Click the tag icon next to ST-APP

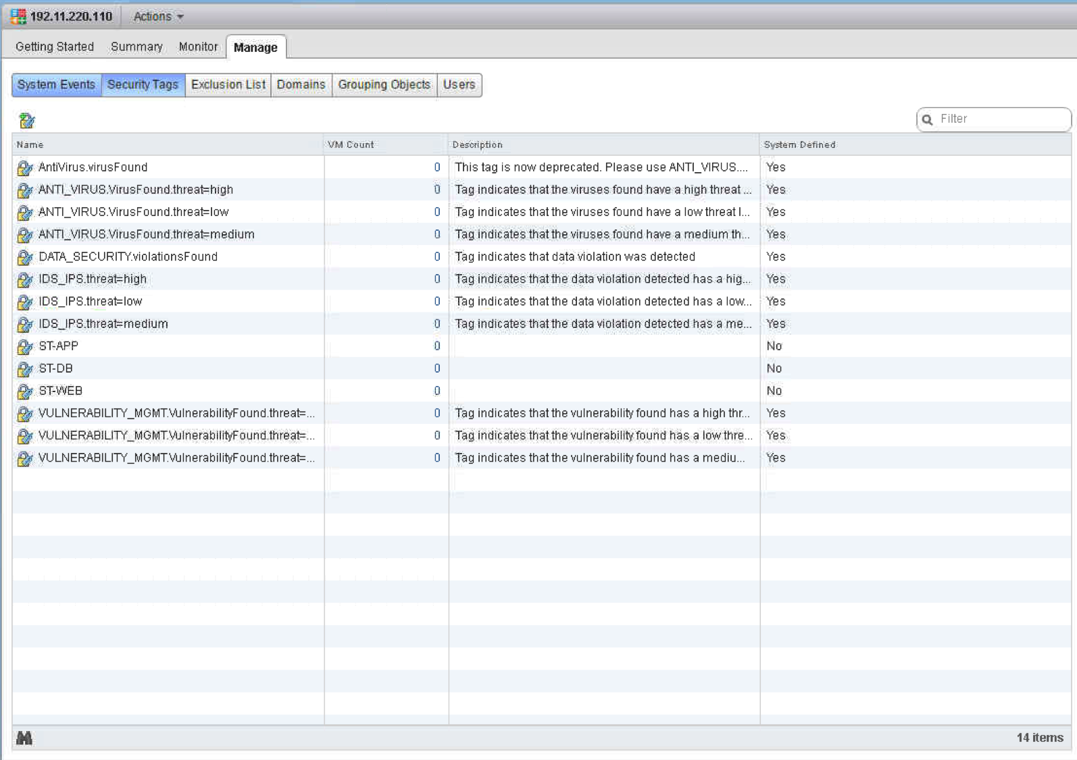(x=25, y=347)
